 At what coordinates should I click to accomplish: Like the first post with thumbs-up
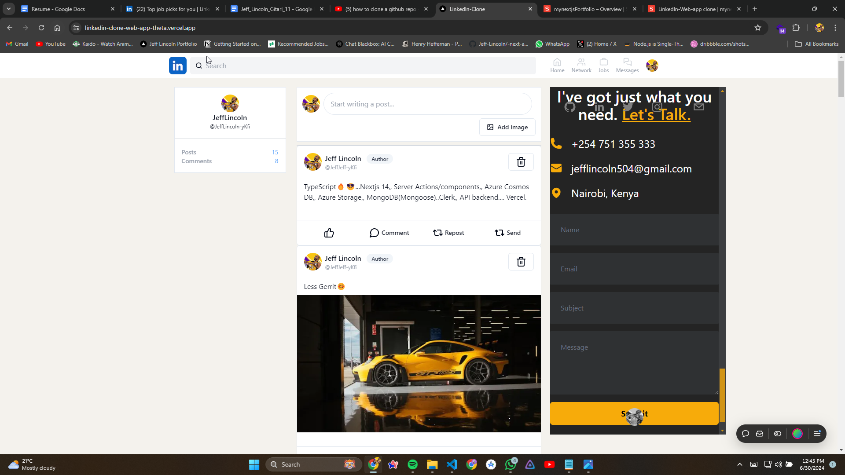click(x=329, y=233)
